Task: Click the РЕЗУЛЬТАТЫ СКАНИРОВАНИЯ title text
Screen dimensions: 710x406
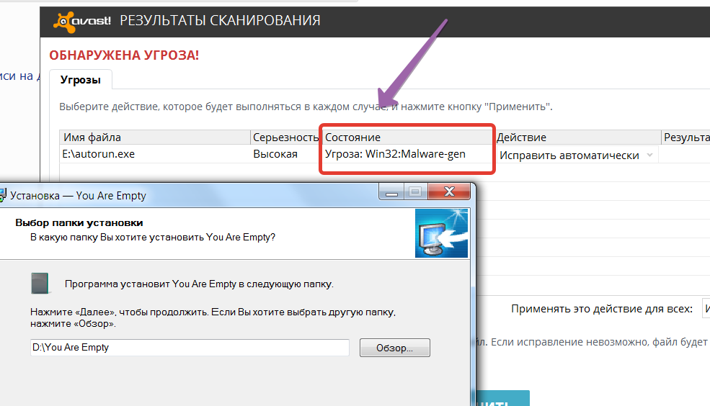Action: coord(220,21)
